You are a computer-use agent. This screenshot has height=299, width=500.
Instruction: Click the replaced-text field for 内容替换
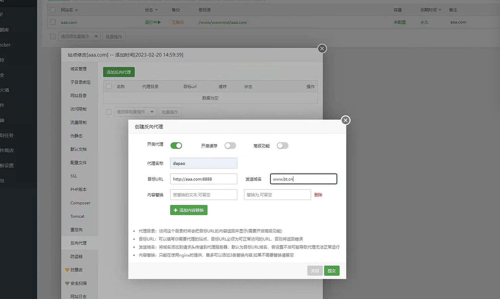coord(204,195)
